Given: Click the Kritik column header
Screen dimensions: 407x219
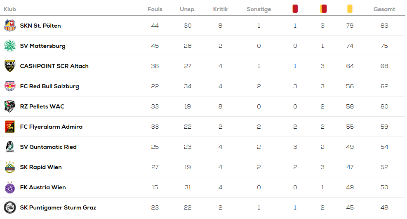Looking at the screenshot, I should click(x=220, y=9).
